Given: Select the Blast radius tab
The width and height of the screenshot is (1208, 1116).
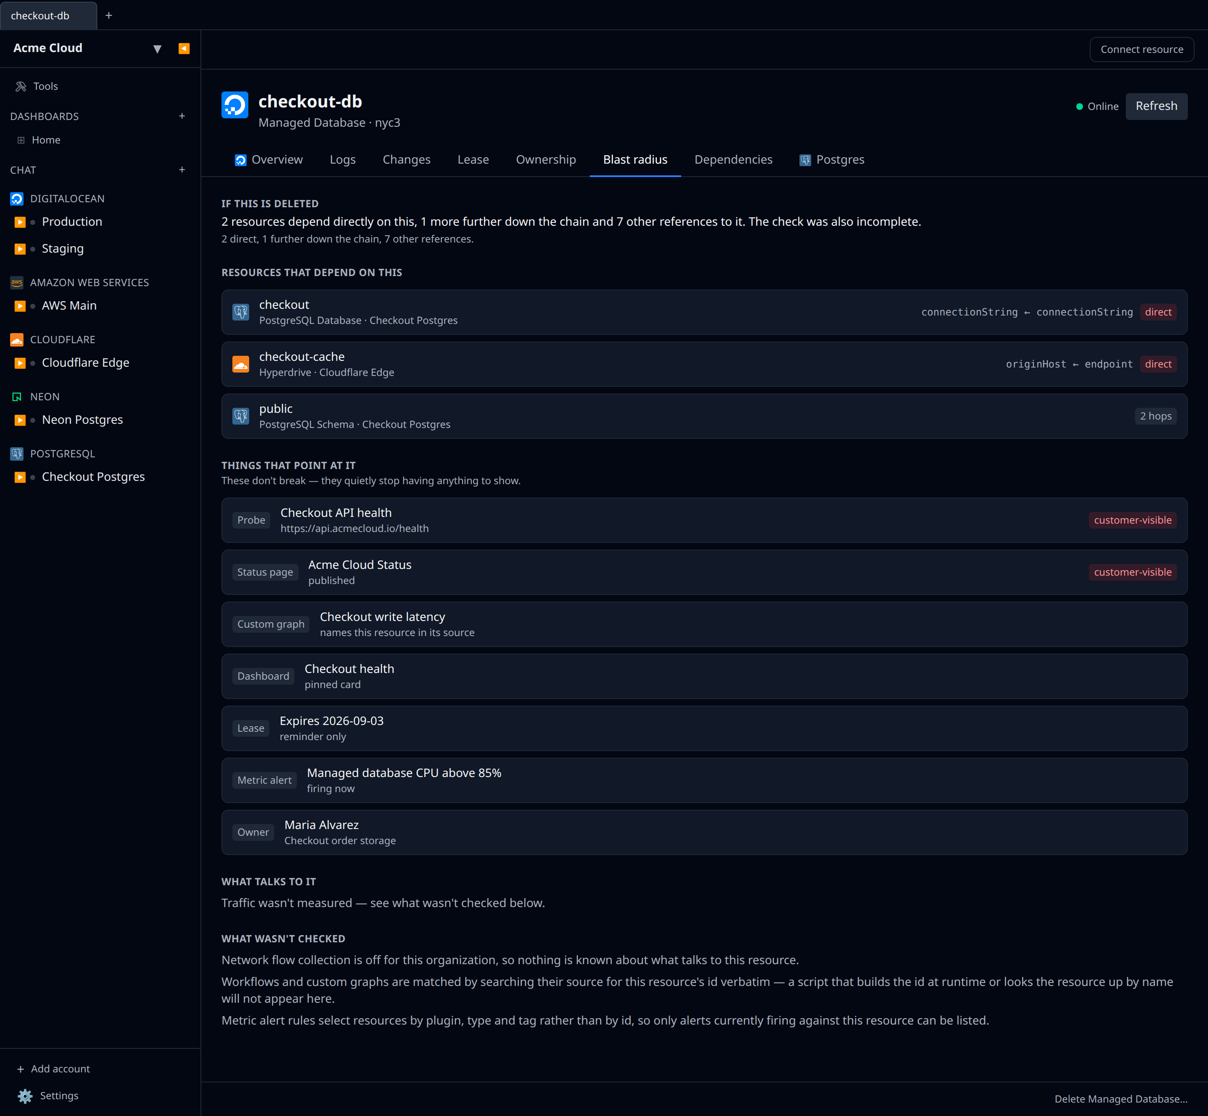Looking at the screenshot, I should point(635,160).
